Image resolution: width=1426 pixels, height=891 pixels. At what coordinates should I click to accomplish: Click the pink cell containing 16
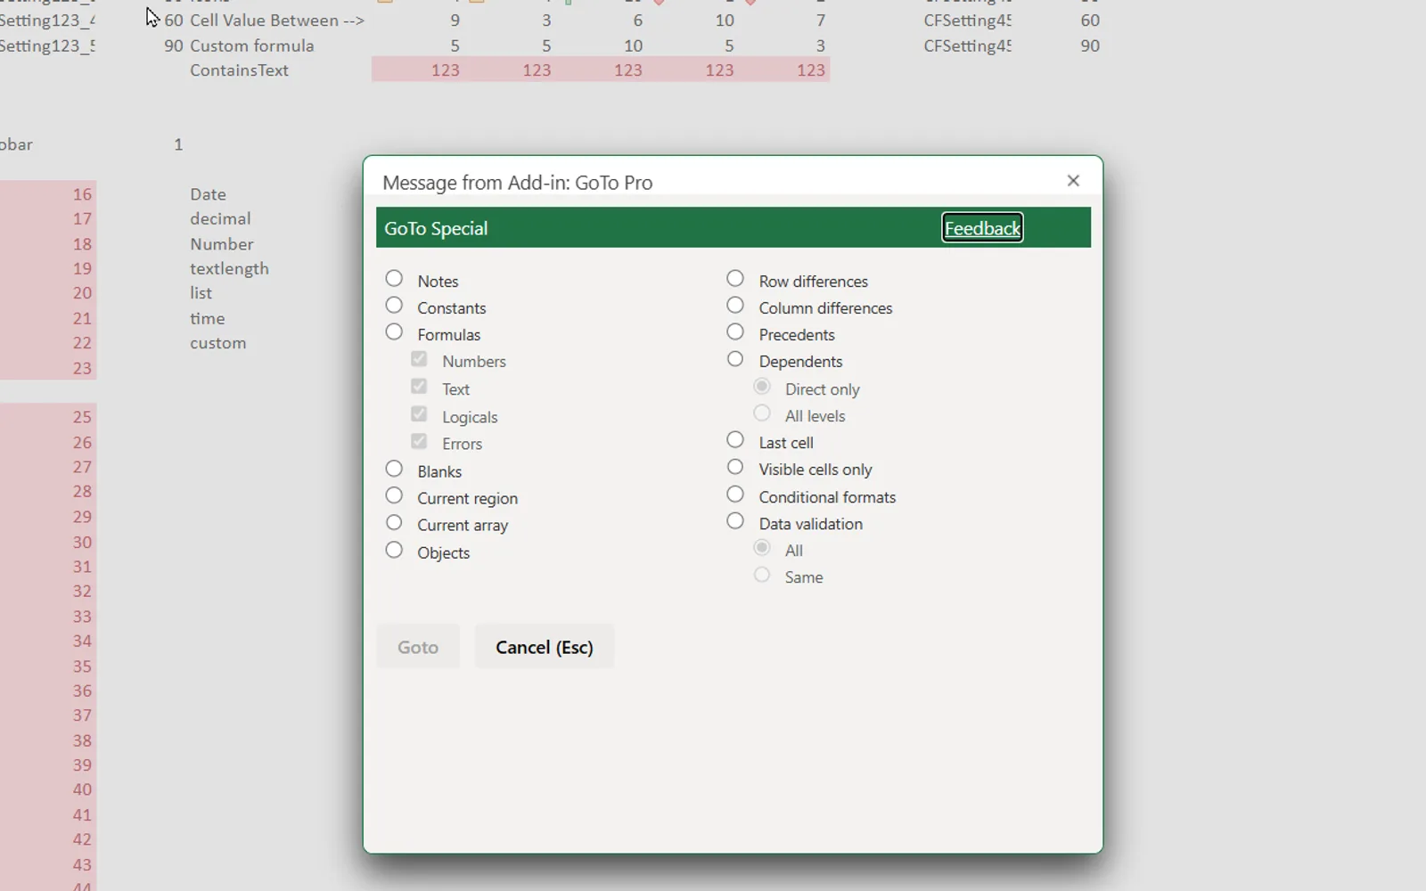(x=48, y=194)
